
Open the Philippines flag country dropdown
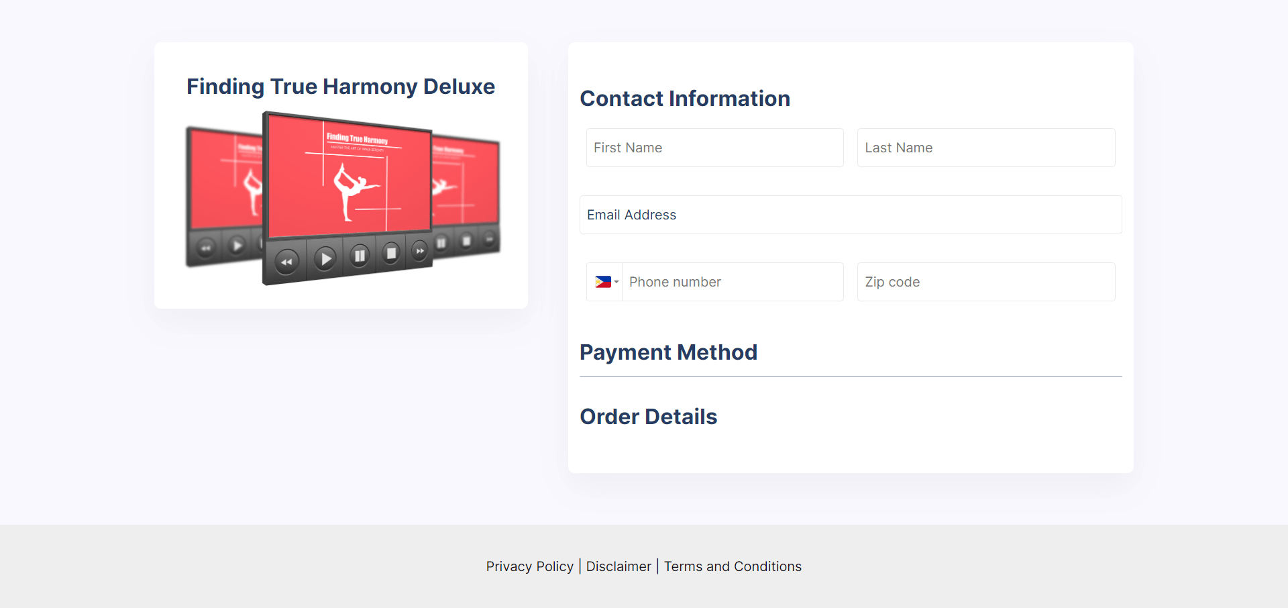[604, 282]
